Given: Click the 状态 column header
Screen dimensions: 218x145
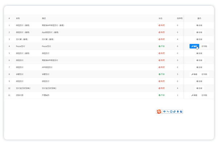Looking at the screenshot, I should point(161,18).
